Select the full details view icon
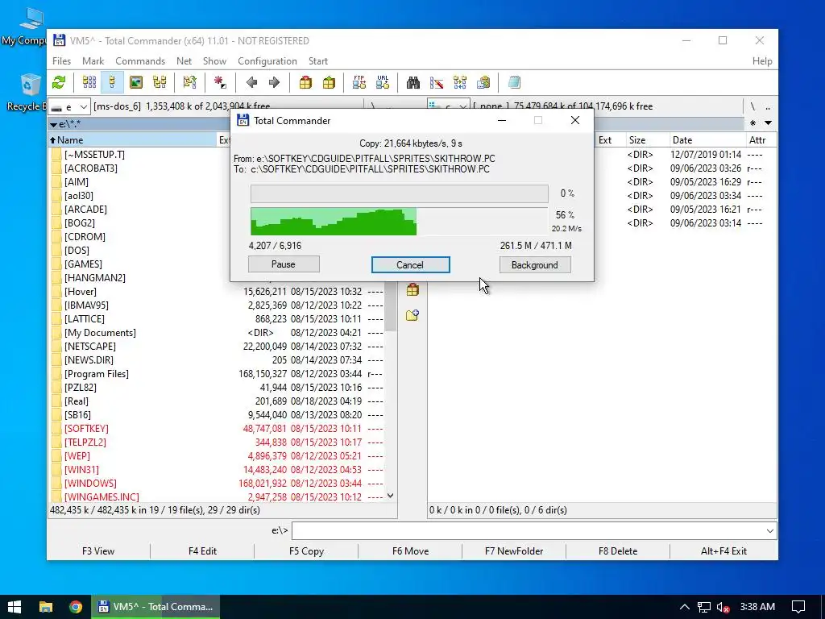This screenshot has width=825, height=619. click(112, 83)
